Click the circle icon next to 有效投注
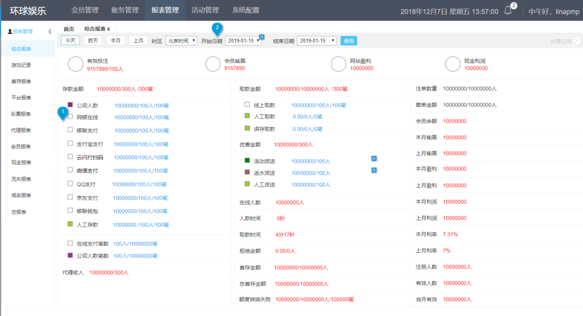Viewport: 583px width, 316px height. coord(76,64)
